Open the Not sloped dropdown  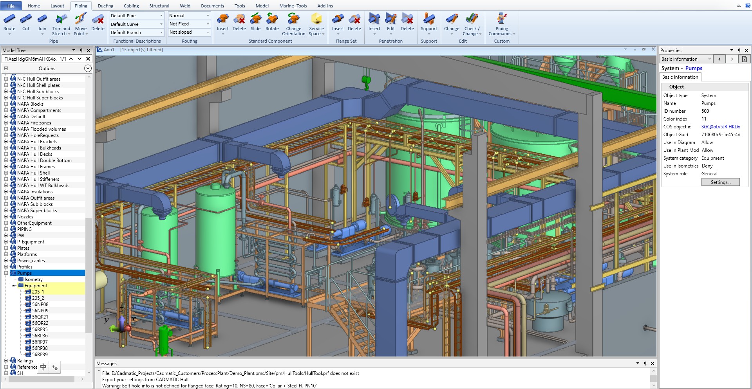coord(208,32)
